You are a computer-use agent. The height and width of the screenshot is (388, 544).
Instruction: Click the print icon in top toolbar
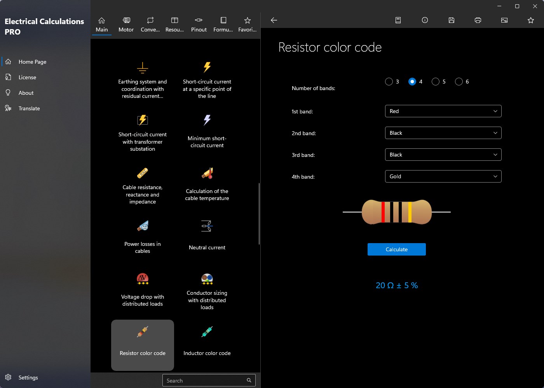coord(478,20)
